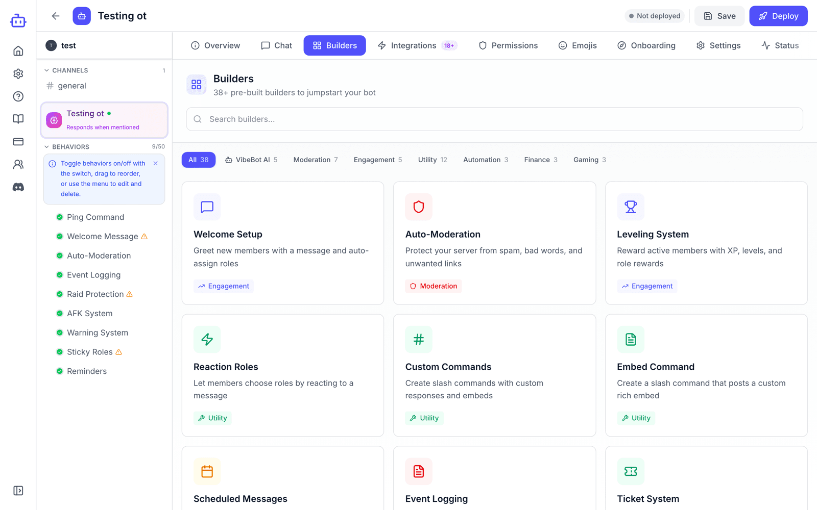Click the Reaction Roles lightning icon

(207, 339)
